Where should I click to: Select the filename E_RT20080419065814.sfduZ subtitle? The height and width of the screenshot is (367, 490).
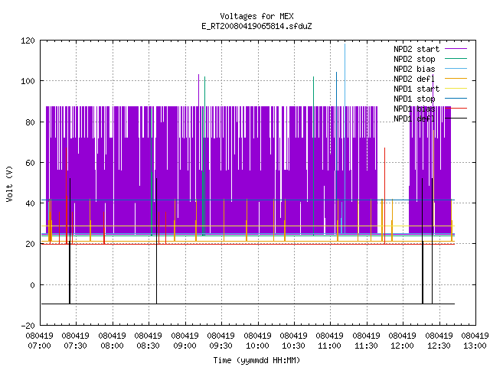click(x=256, y=26)
